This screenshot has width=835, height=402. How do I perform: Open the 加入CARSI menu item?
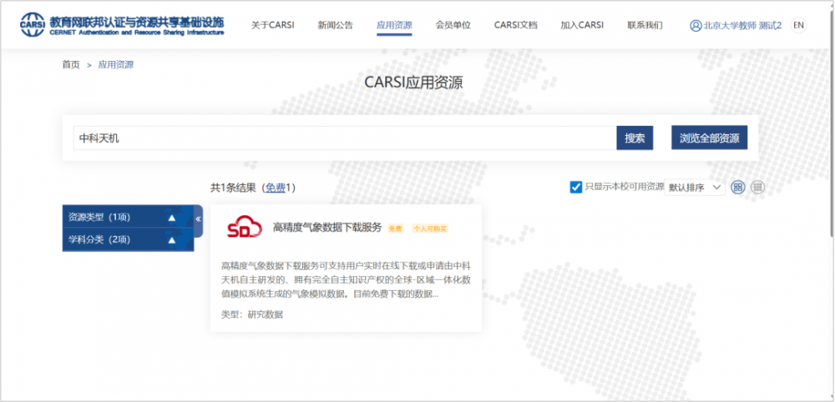[x=582, y=25]
